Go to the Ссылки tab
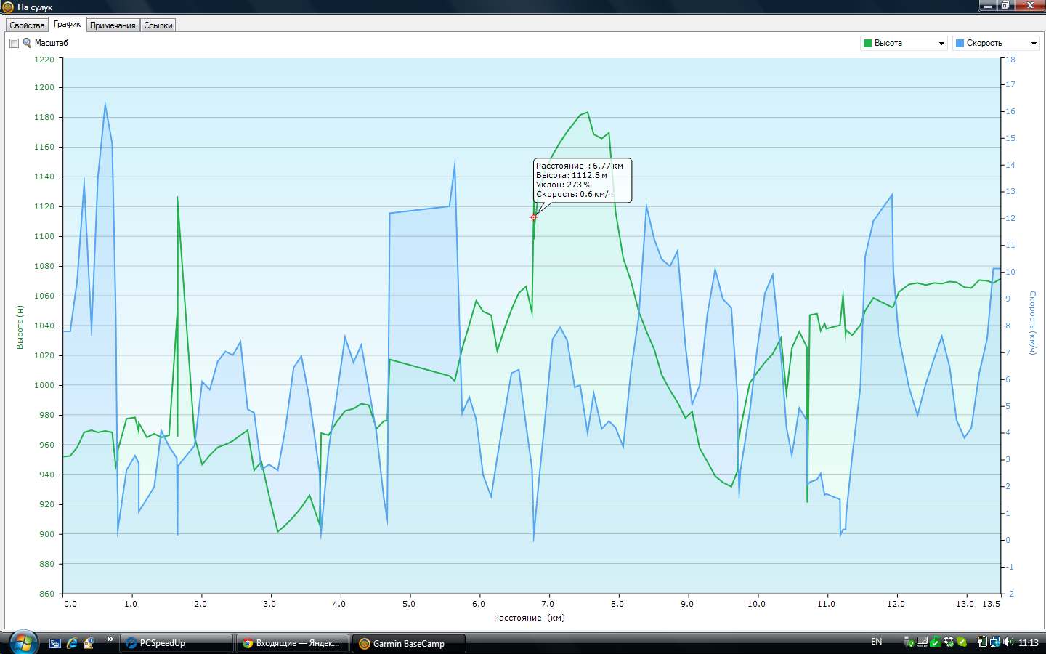1046x654 pixels. [158, 25]
